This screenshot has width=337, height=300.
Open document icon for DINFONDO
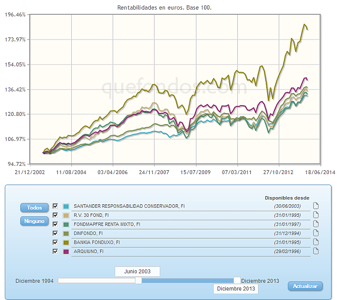tap(316, 233)
